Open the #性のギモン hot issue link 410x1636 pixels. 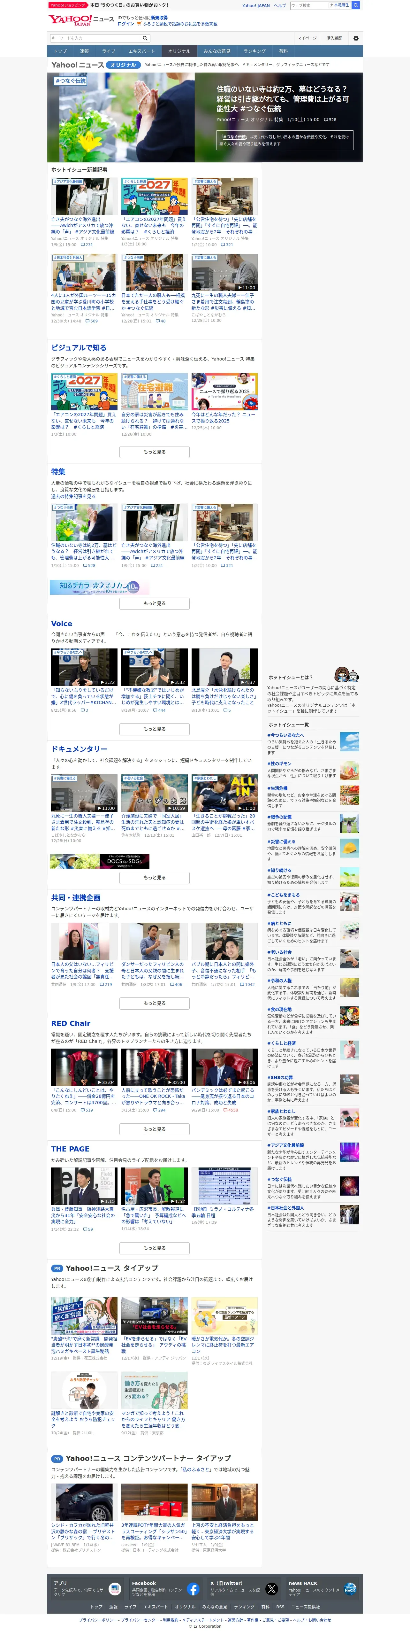(x=279, y=764)
